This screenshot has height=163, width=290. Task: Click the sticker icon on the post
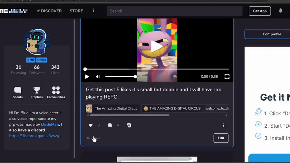click(129, 125)
